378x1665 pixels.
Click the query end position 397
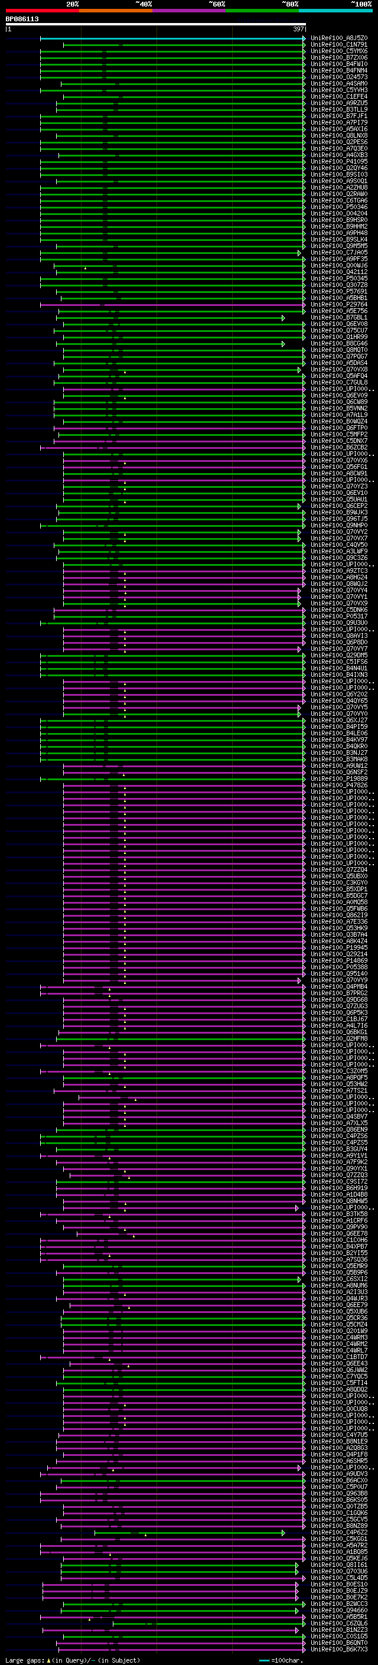coord(298,29)
